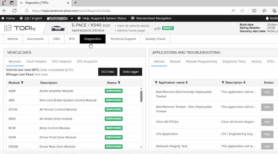Click the browser refresh icon
This screenshot has width=278, height=154.
[x=14, y=11]
